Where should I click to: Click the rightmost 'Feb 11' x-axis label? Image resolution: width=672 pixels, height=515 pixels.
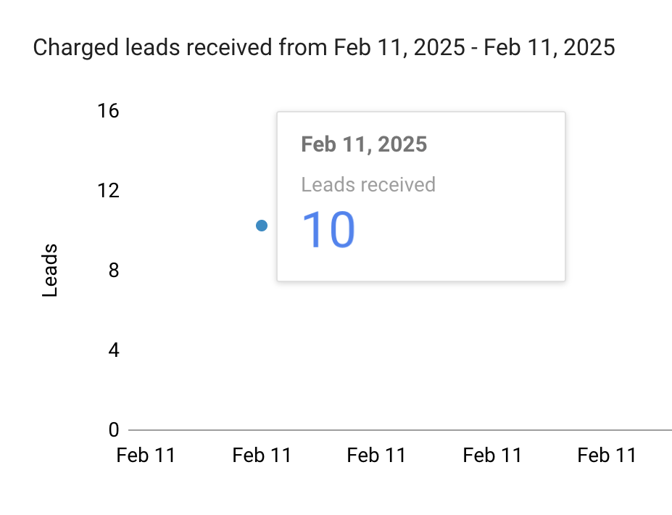point(607,456)
